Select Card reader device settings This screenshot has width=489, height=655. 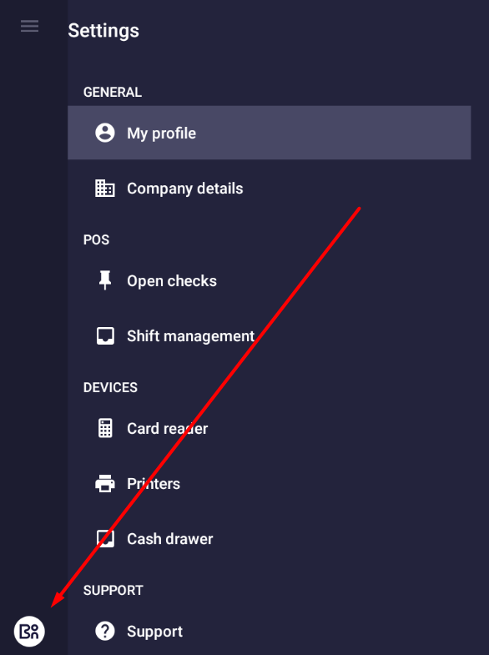[x=270, y=428]
